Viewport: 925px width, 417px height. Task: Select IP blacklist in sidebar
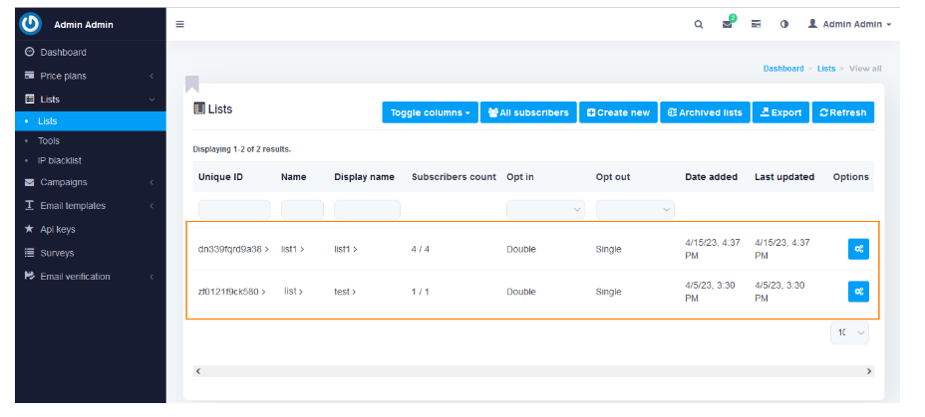click(59, 160)
